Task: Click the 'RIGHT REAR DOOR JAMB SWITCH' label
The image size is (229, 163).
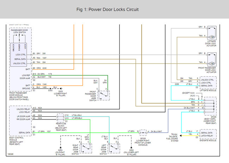Action: [x=75, y=150]
